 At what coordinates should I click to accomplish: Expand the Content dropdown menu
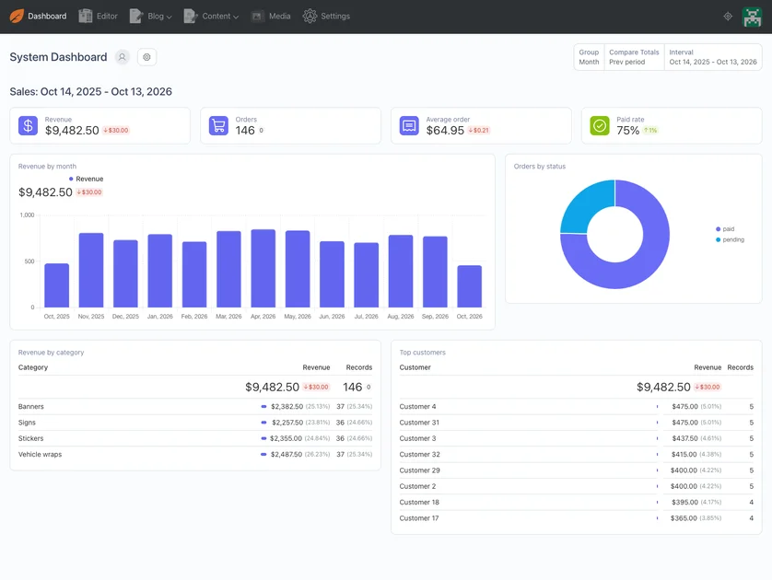[220, 17]
